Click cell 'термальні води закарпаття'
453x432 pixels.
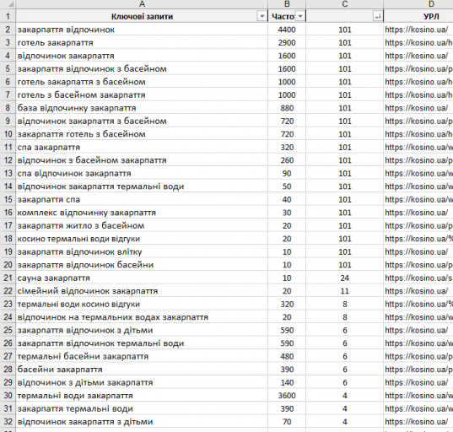pyautogui.click(x=142, y=396)
